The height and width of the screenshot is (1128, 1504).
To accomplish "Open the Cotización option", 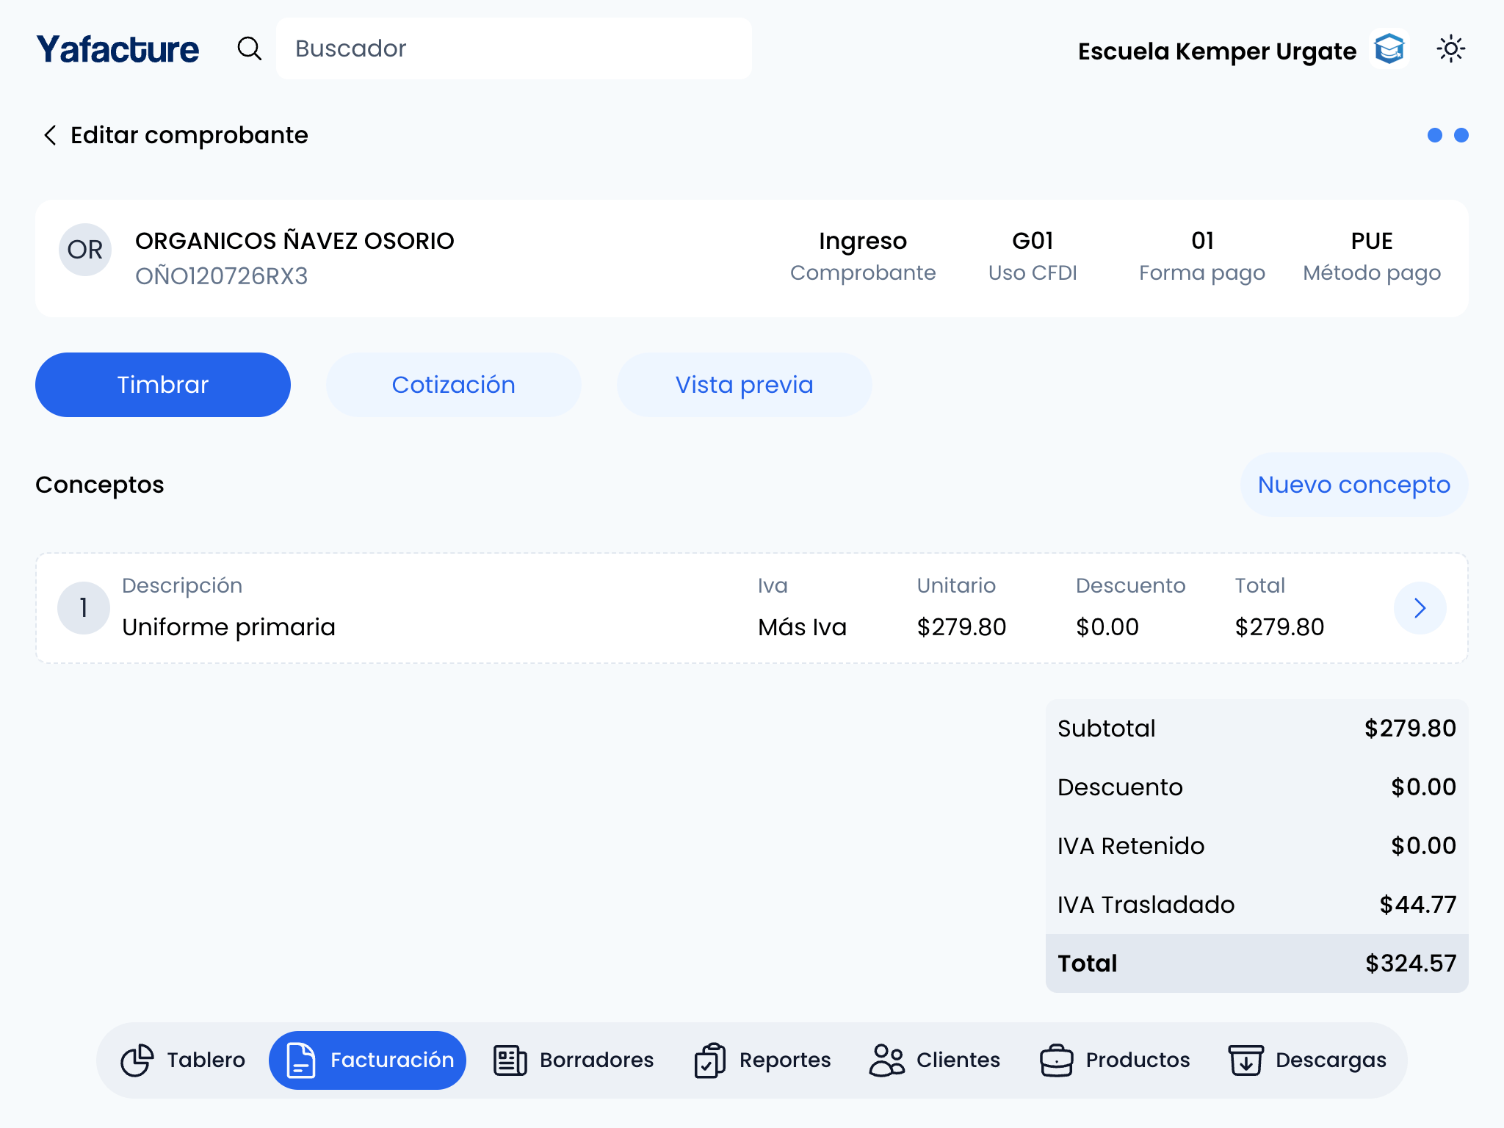I will point(453,385).
